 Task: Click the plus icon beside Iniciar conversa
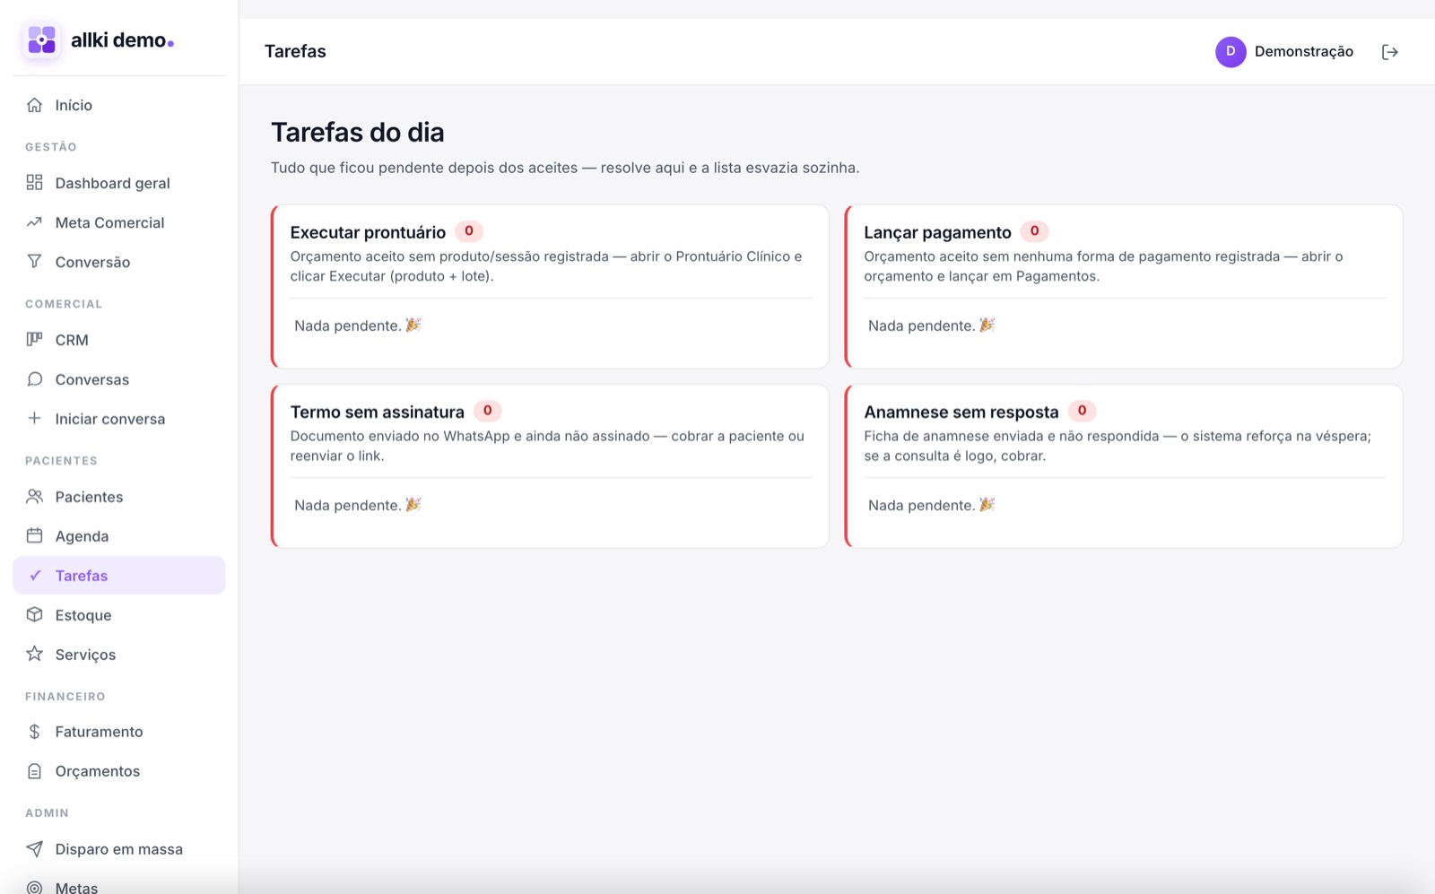point(34,419)
